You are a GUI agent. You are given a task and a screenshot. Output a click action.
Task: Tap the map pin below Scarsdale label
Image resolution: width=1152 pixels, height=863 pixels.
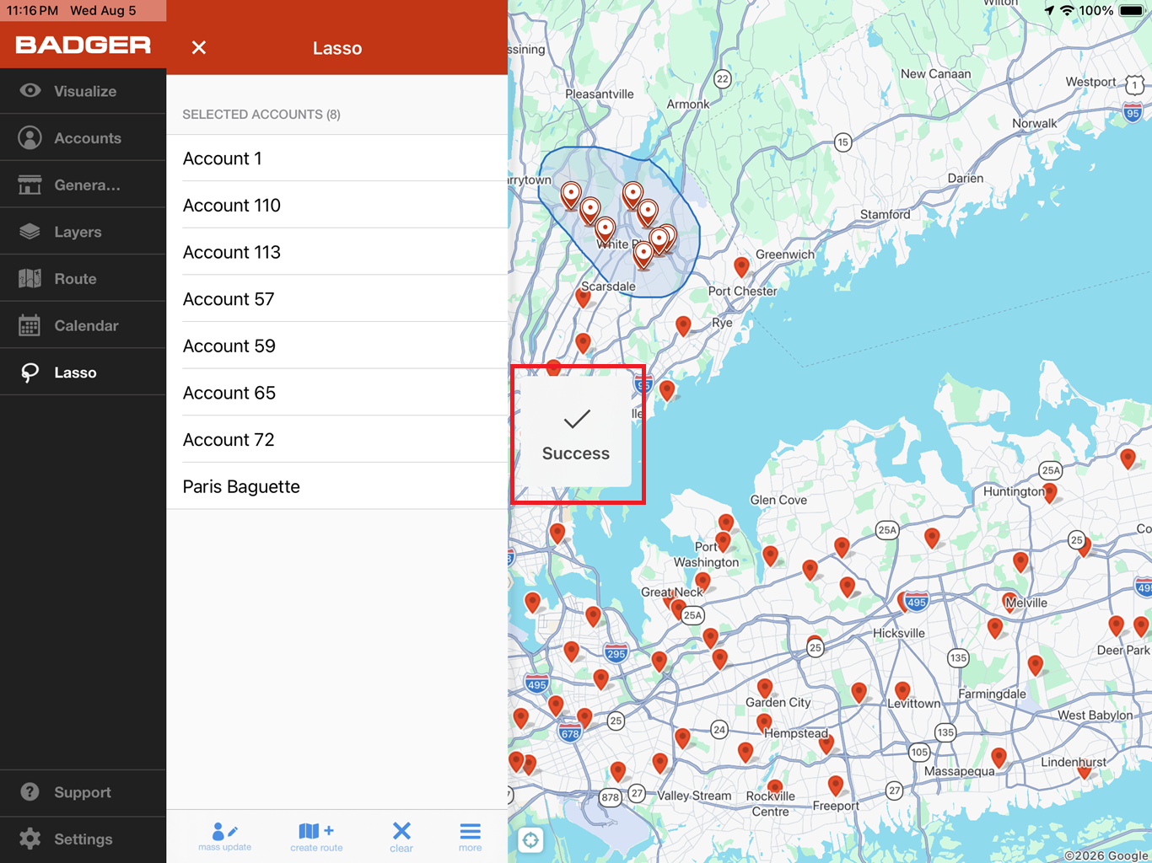[583, 297]
